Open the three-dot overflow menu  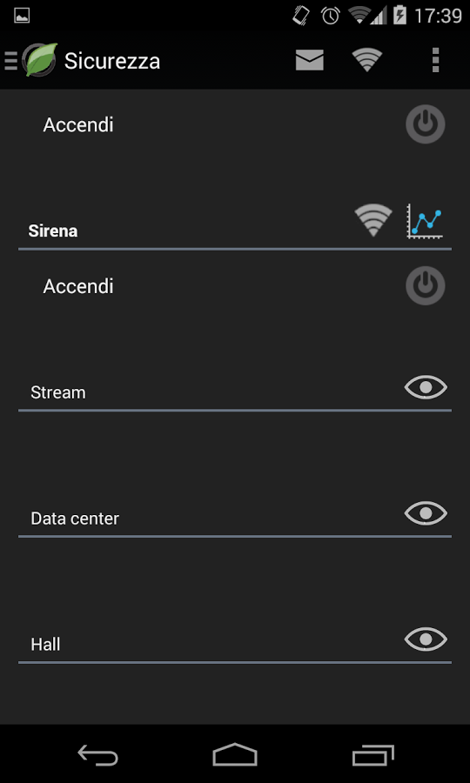pyautogui.click(x=435, y=60)
